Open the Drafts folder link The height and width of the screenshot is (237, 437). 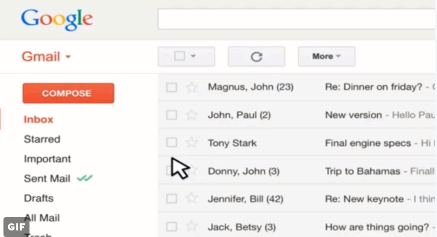pos(39,198)
